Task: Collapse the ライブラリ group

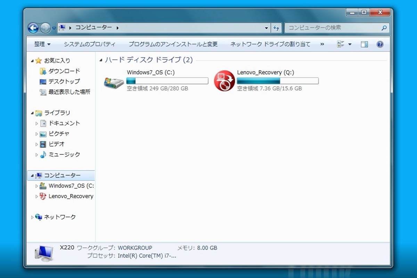Action: click(x=32, y=113)
